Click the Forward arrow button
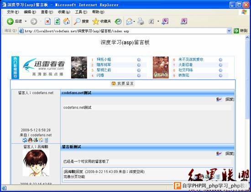This screenshot has height=192, width=251. [x=34, y=21]
